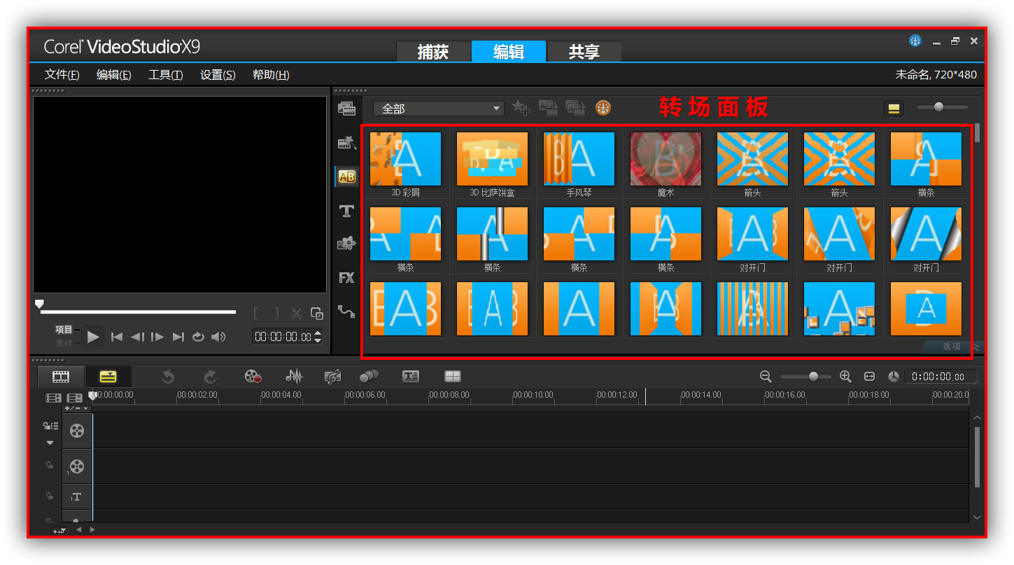Open the 工具(T) menu
Screen dimensions: 1014x565
point(165,74)
